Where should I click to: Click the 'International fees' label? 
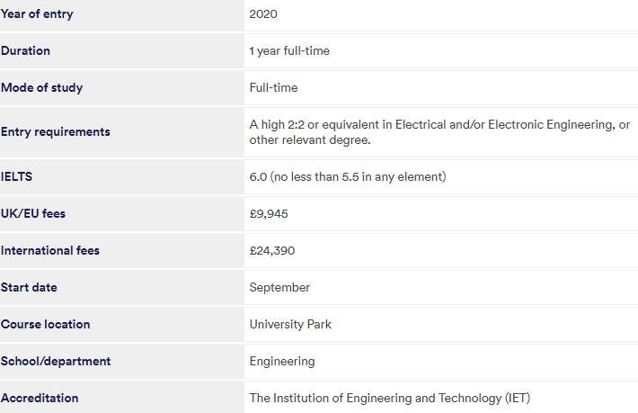pyautogui.click(x=50, y=250)
